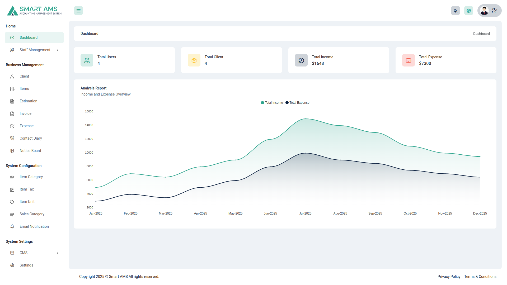Select the Dashboard icon in sidebar
The width and height of the screenshot is (507, 285).
pos(12,37)
